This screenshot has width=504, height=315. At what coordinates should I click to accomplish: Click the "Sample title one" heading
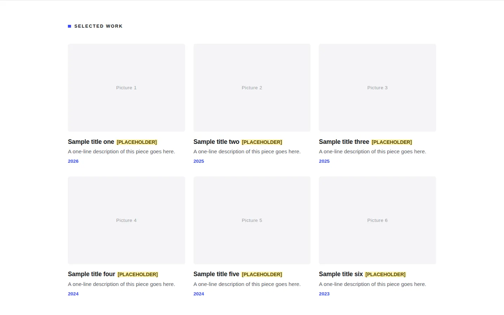tap(91, 142)
